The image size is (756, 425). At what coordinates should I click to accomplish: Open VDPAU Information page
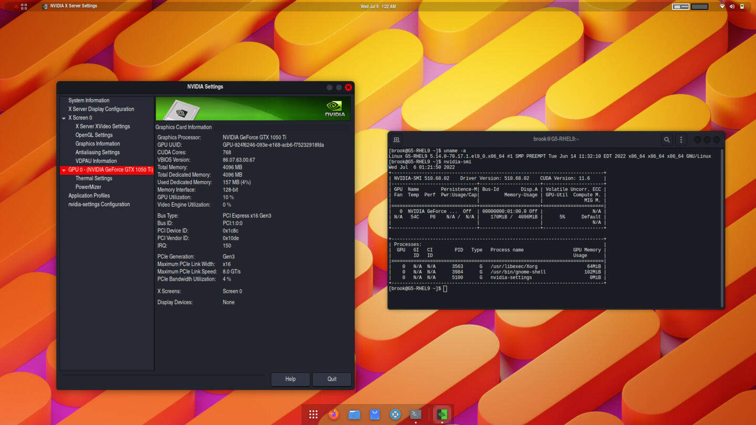click(96, 161)
